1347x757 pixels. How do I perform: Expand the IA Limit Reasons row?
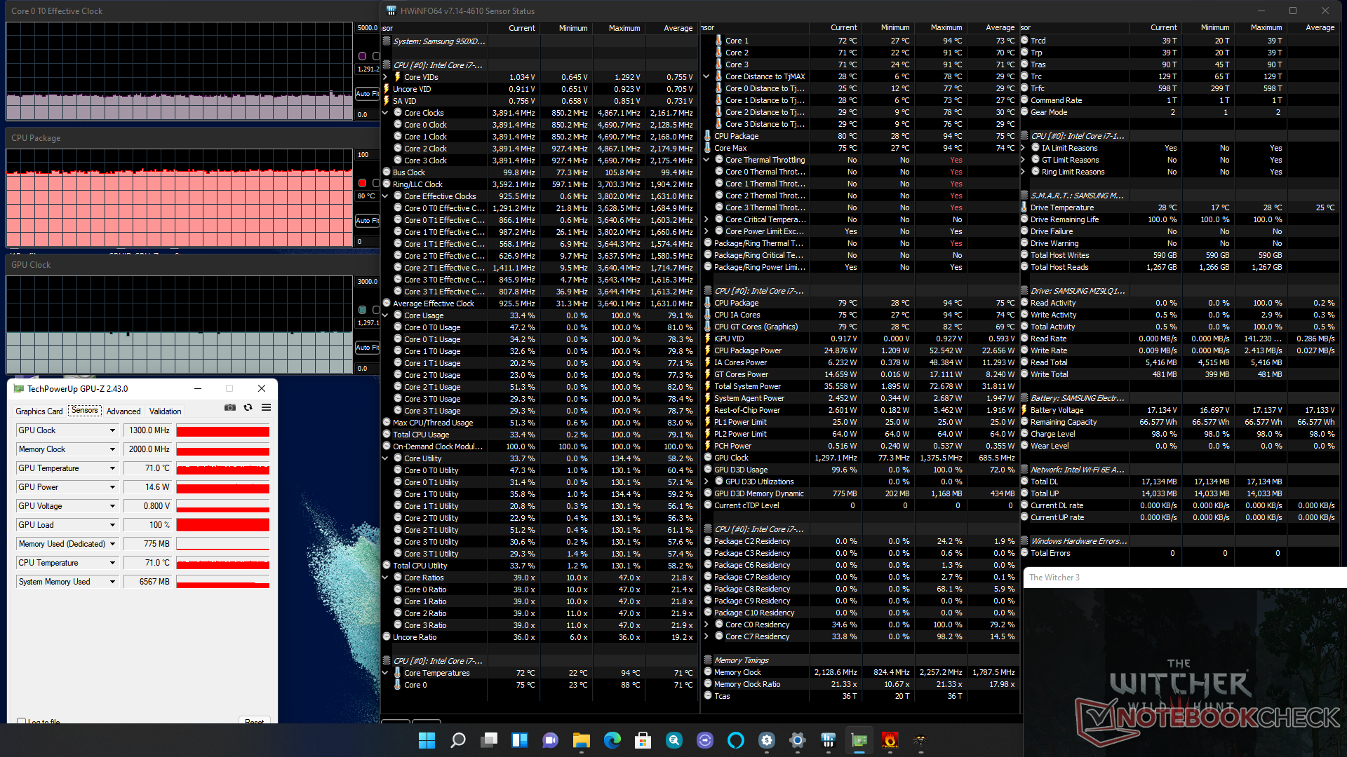[1024, 148]
